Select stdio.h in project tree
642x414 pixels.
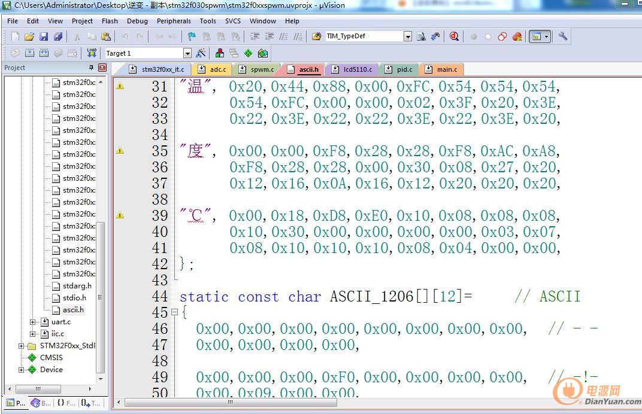click(x=74, y=298)
